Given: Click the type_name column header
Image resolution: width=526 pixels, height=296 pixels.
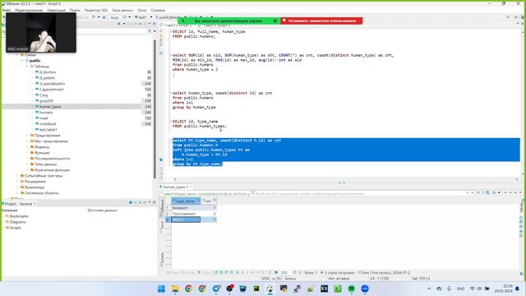Looking at the screenshot, I should coord(186,201).
